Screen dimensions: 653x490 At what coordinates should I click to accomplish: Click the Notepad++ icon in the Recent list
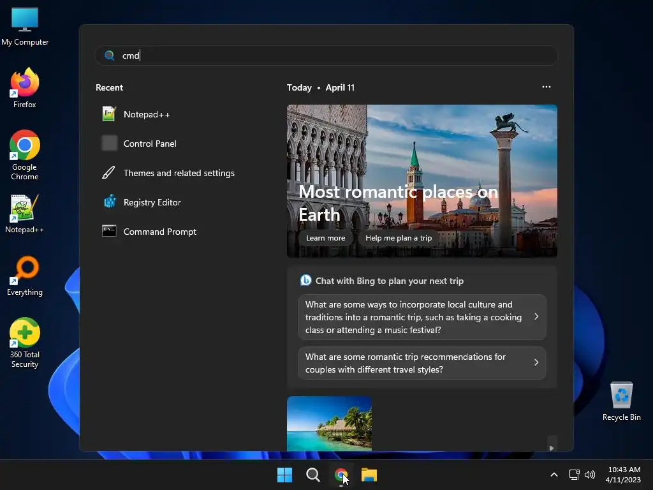(x=109, y=114)
